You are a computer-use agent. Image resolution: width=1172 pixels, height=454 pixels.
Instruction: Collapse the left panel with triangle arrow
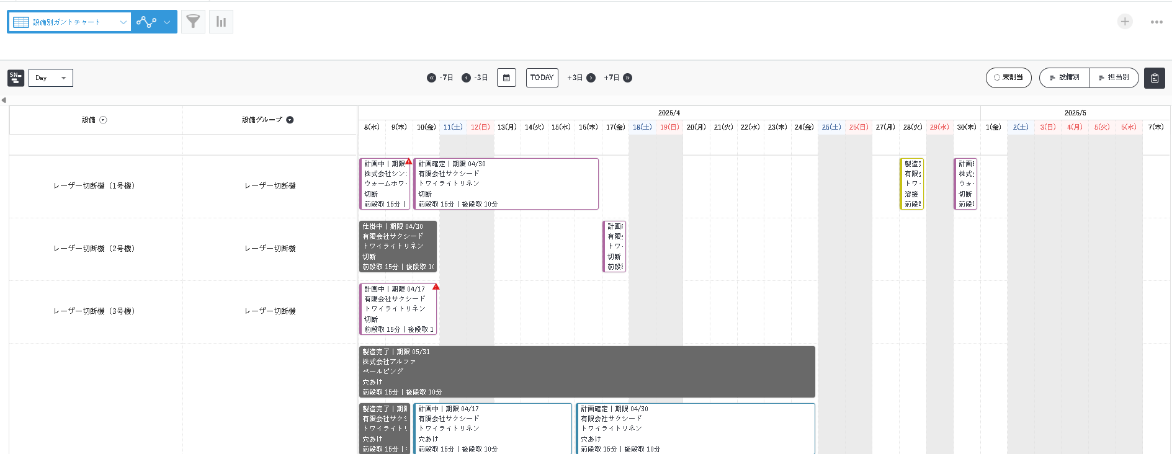[x=4, y=100]
